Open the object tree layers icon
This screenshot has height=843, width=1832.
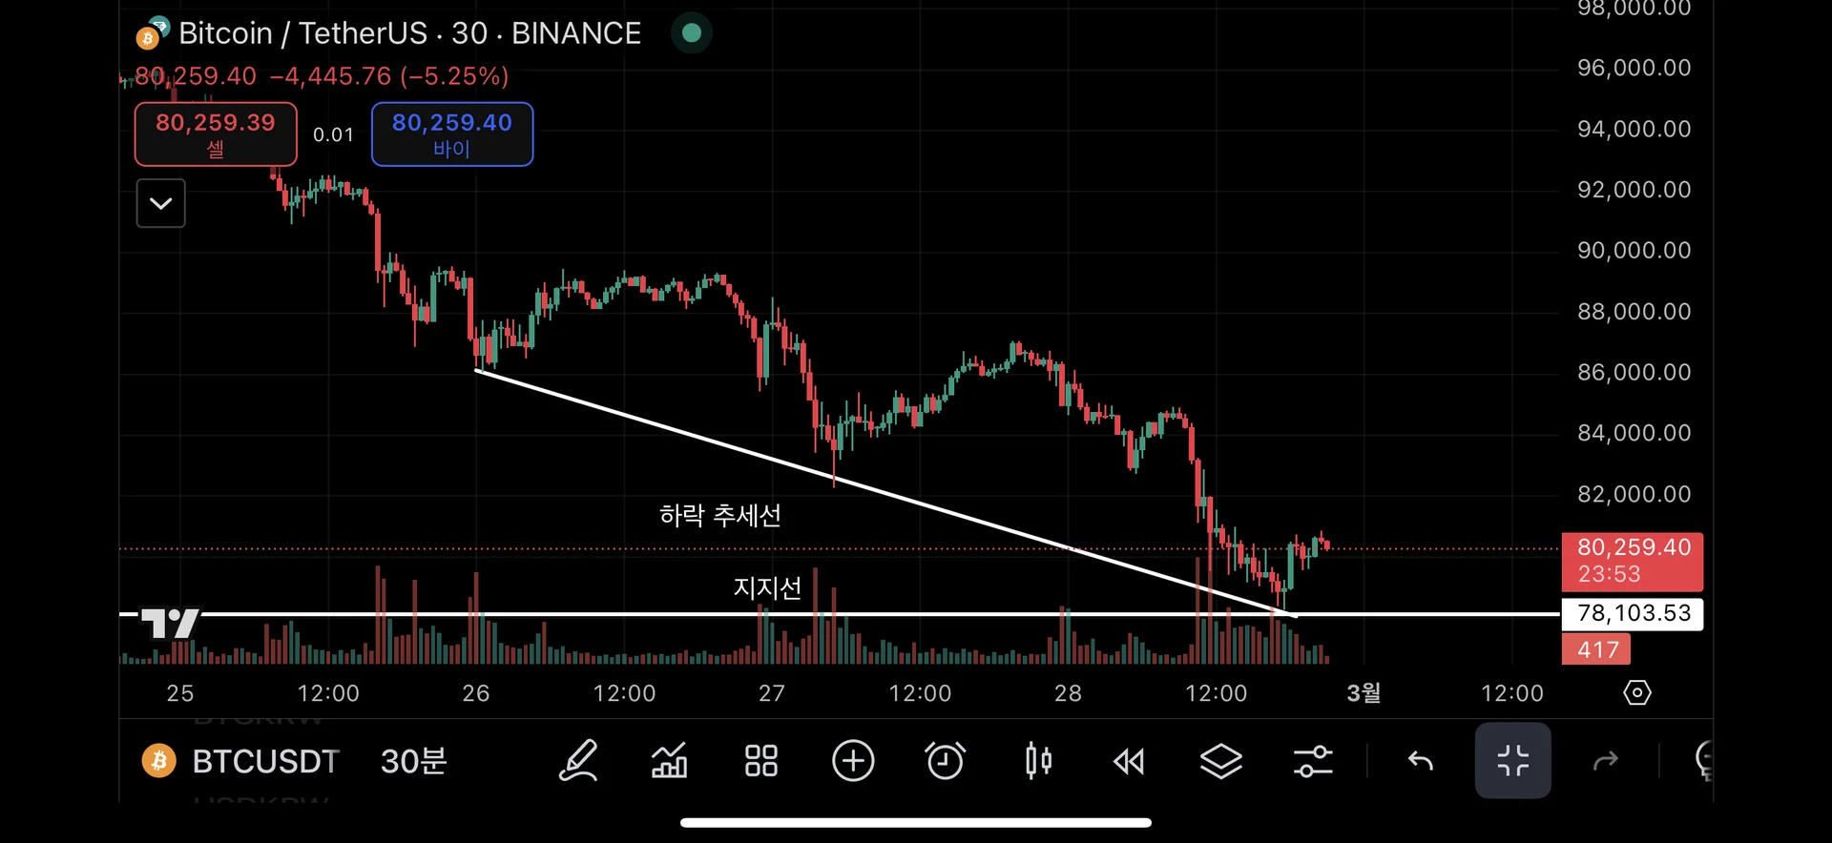pos(1220,761)
